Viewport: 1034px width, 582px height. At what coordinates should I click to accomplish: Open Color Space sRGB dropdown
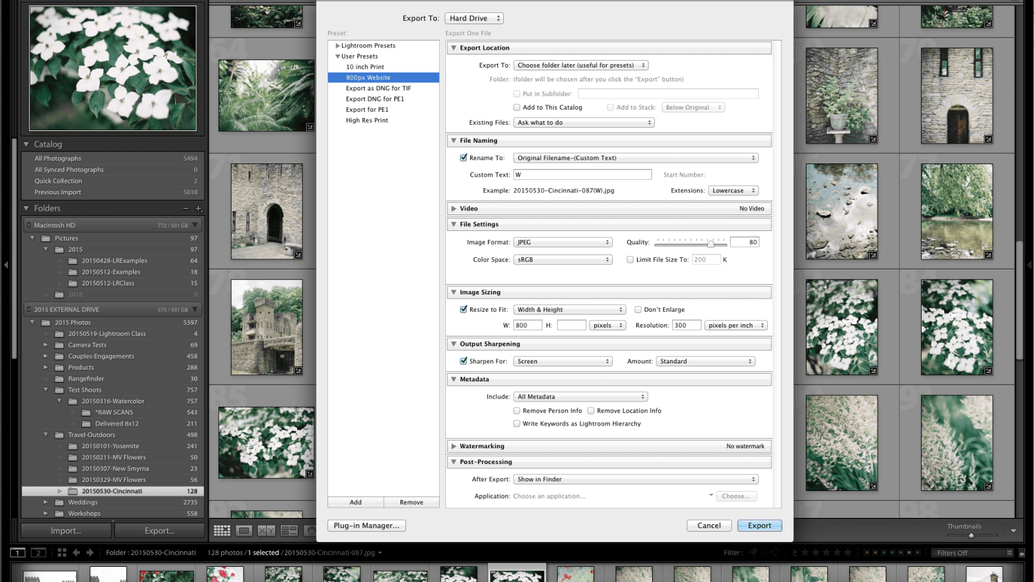click(x=563, y=260)
